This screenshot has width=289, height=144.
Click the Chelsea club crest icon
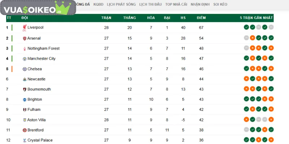coord(25,69)
